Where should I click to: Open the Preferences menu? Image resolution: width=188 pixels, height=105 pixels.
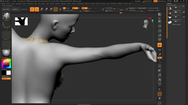tap(80, 3)
